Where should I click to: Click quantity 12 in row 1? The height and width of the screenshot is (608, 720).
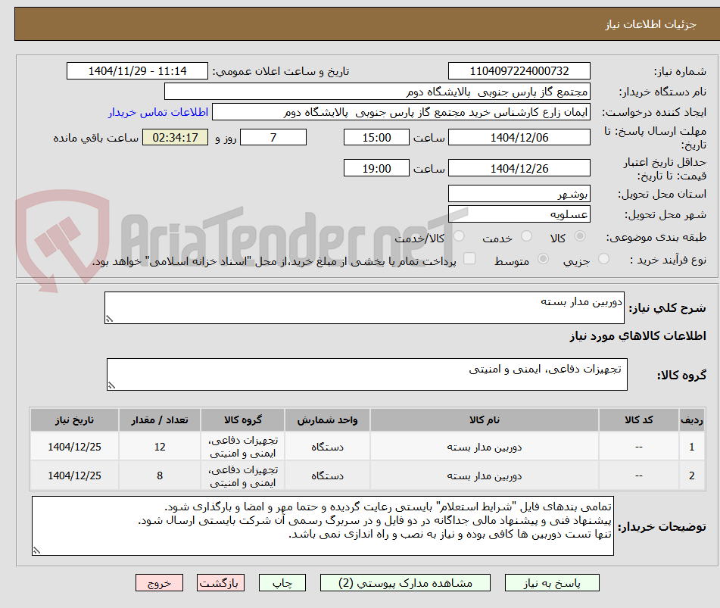pos(159,447)
